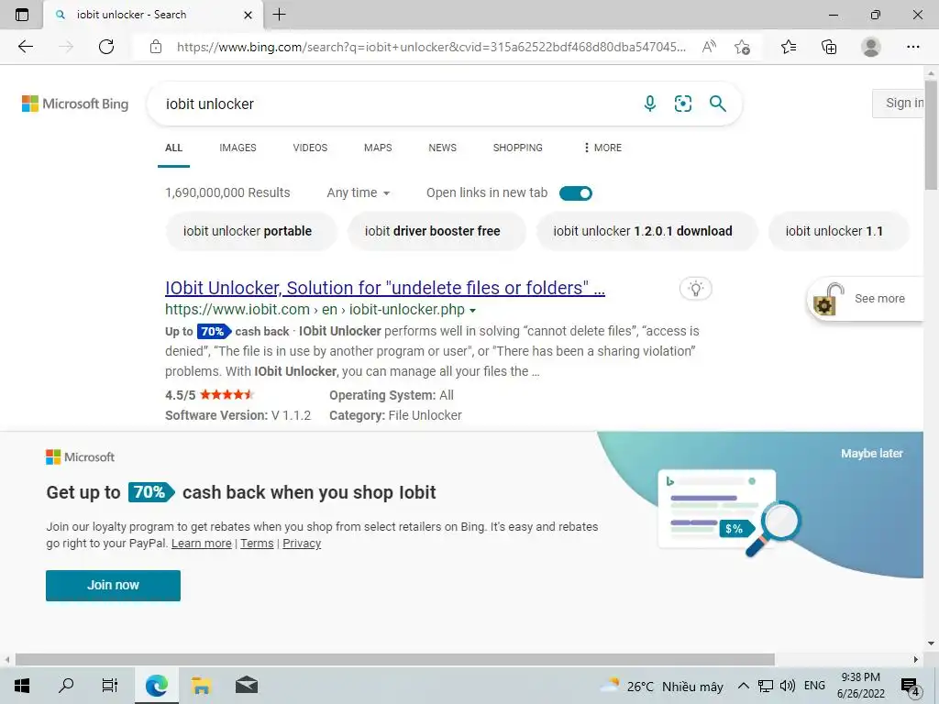Click the 1,690,000,000 Results text
This screenshot has width=939, height=704.
227,192
